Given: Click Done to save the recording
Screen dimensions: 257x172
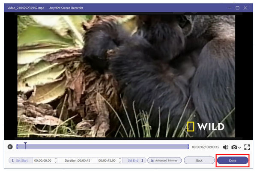Looking at the screenshot, I should (233, 160).
